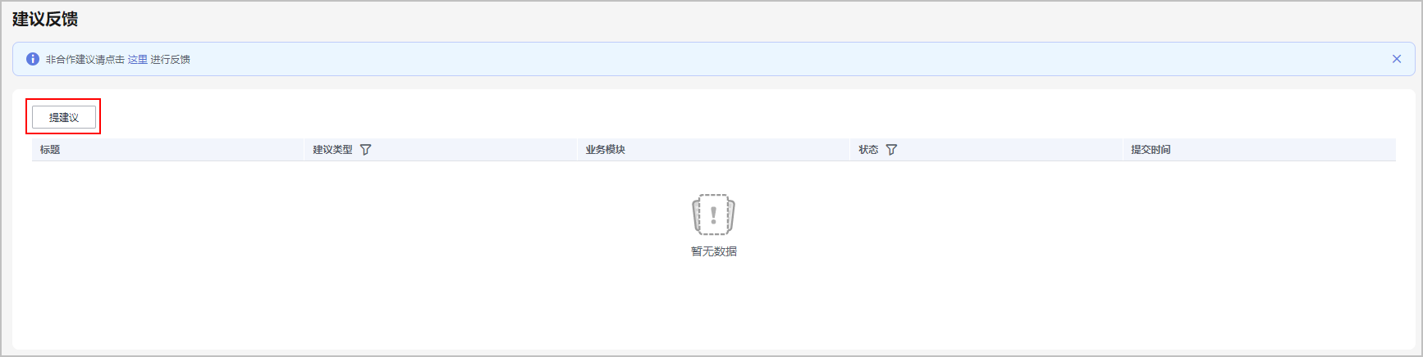The height and width of the screenshot is (357, 1423).
Task: Click the 业务模块 column header
Action: tap(712, 150)
